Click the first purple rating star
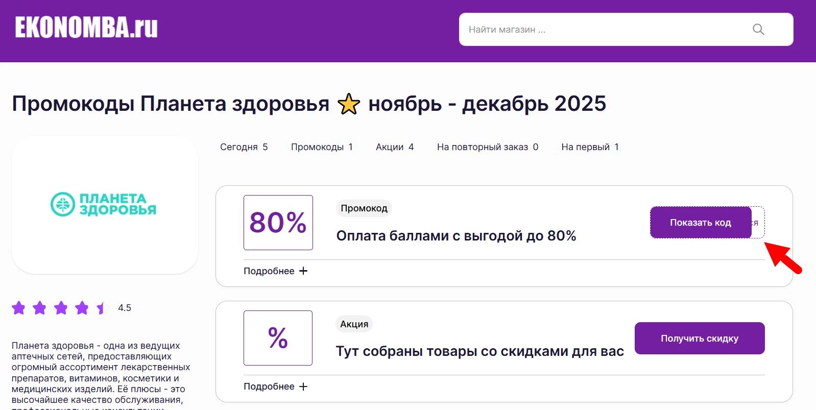 (x=19, y=308)
